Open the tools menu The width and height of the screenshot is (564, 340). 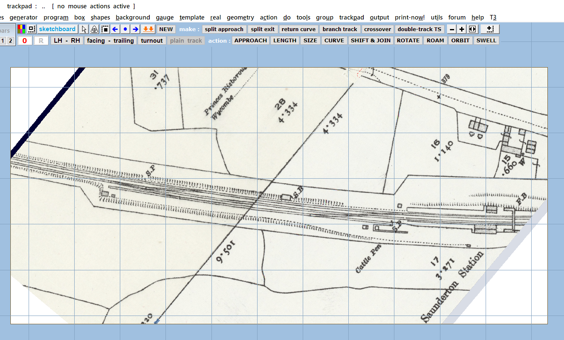(x=304, y=17)
